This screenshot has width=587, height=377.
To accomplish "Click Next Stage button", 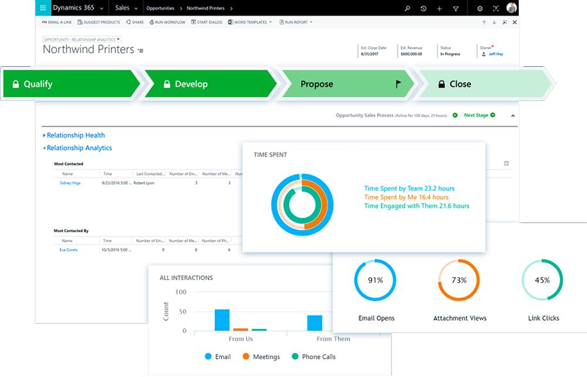I will coord(480,115).
